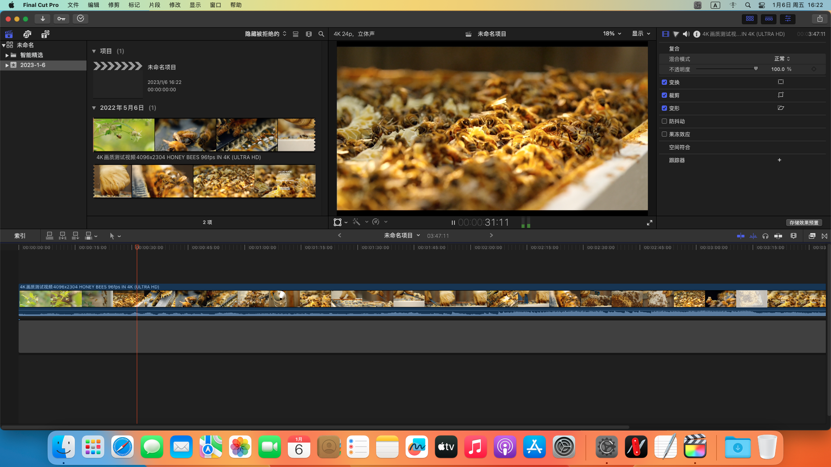Toggle skimming in the timeline
The image size is (831, 467).
tap(741, 236)
